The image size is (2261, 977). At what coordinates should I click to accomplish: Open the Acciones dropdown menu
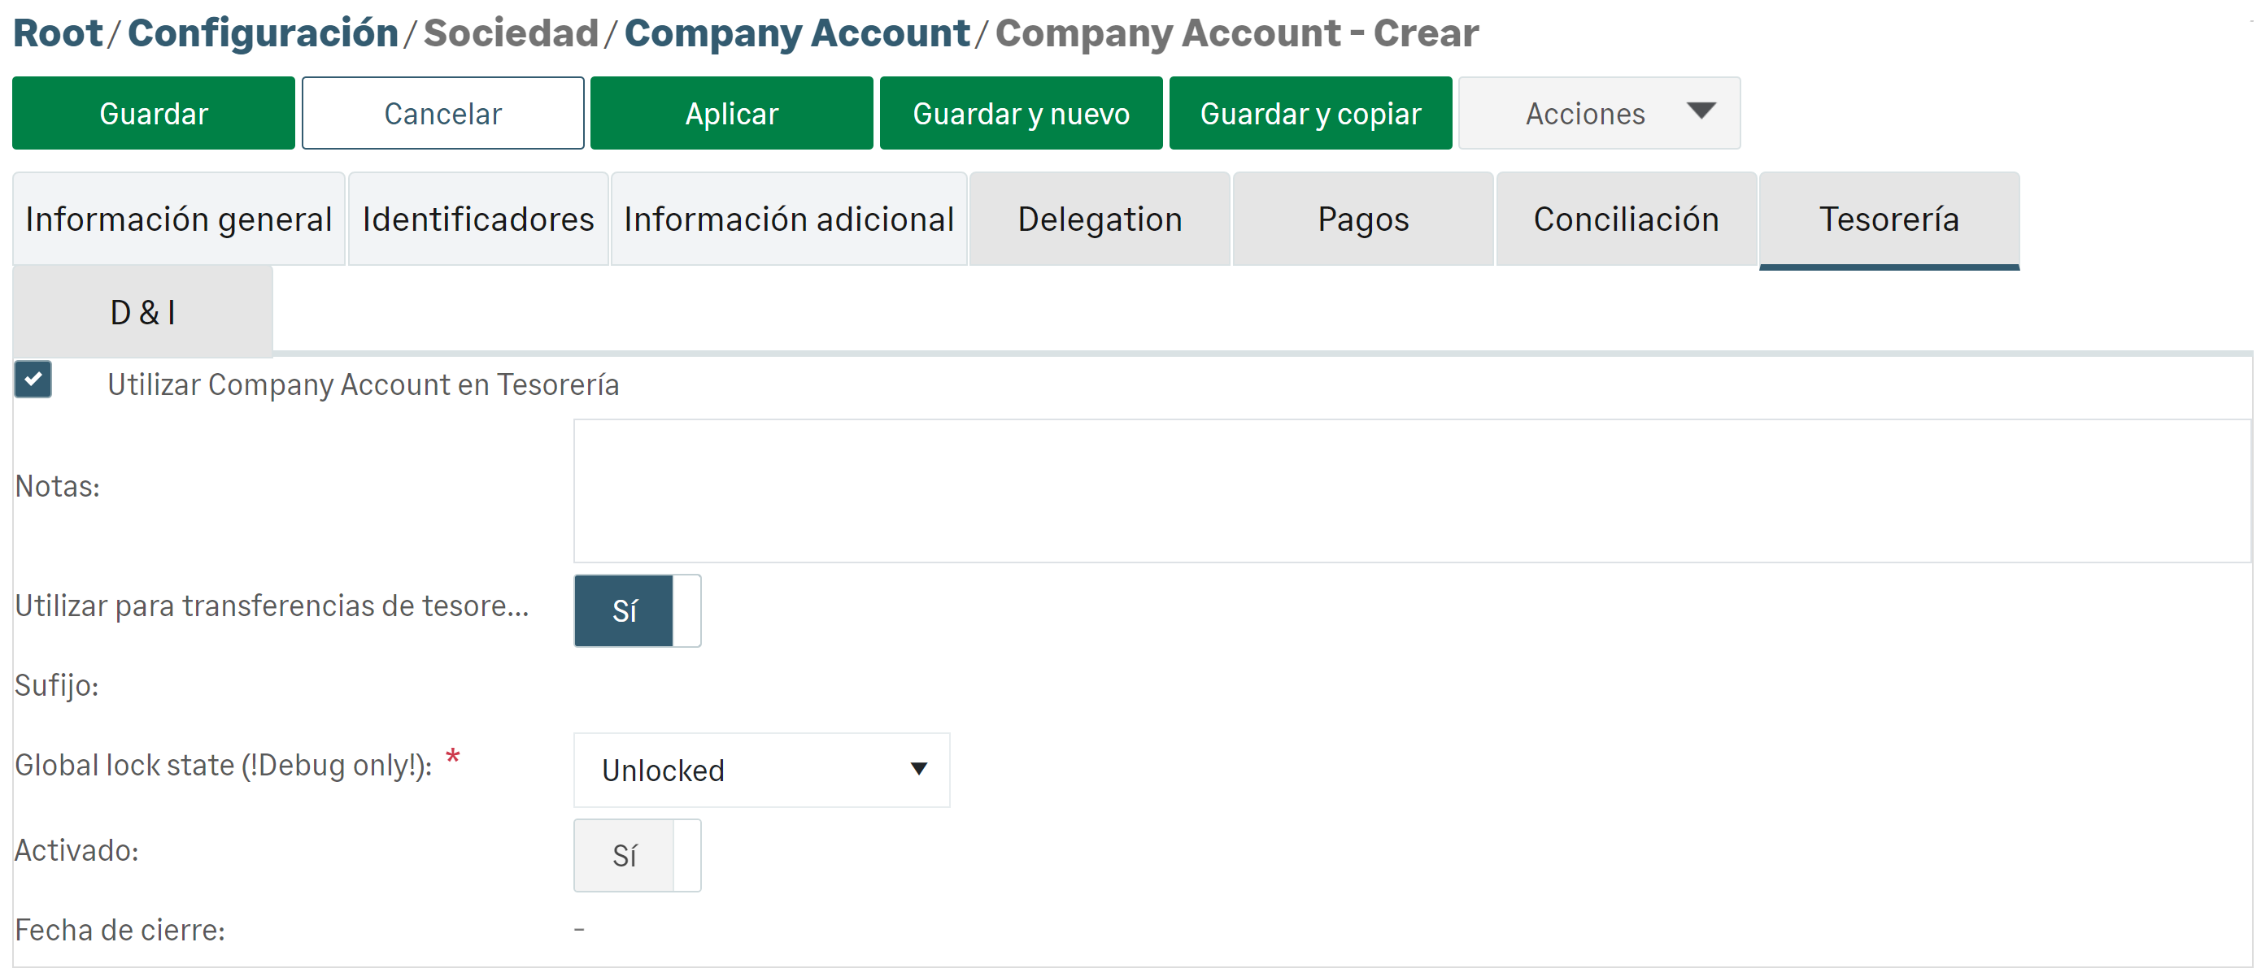pos(1598,113)
